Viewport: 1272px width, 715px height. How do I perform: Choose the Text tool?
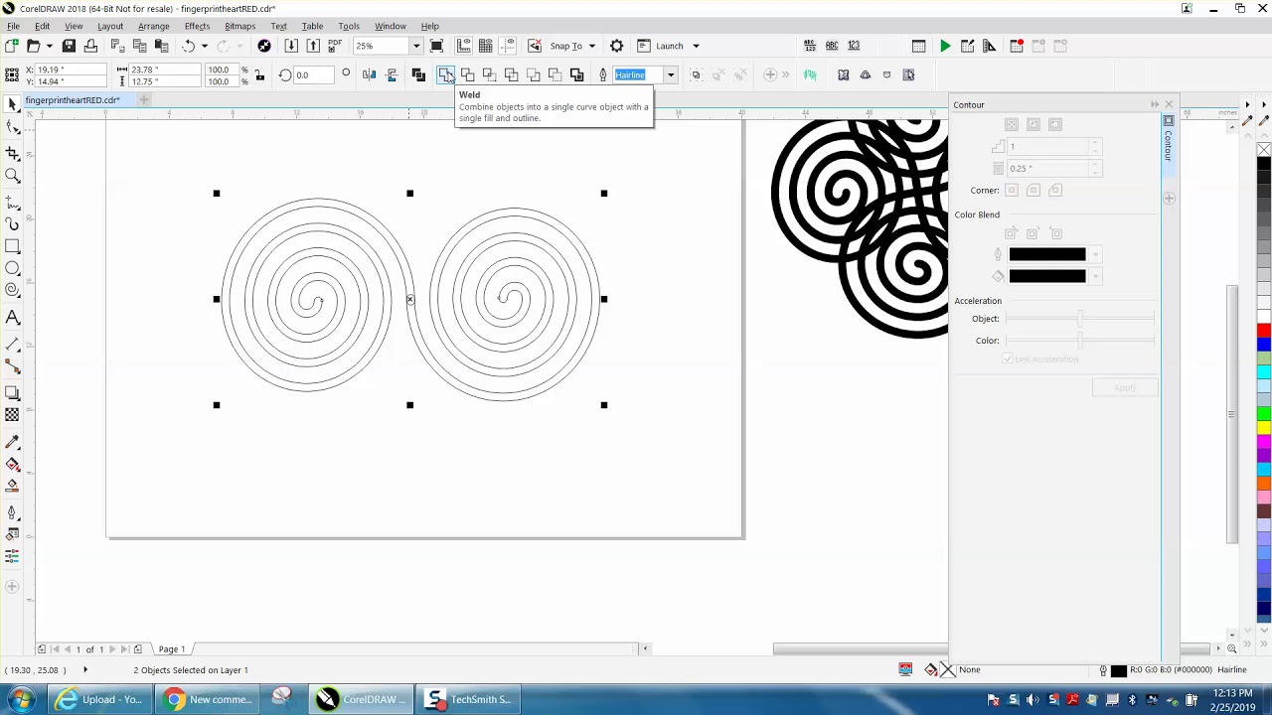13,318
